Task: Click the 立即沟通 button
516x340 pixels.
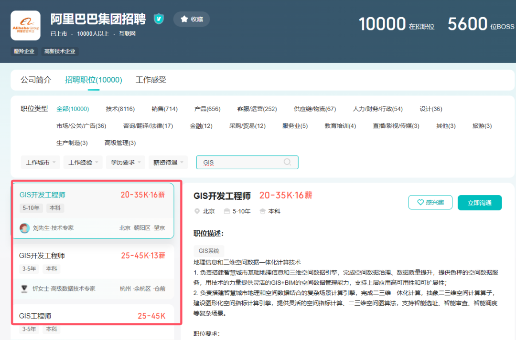Action: point(480,203)
